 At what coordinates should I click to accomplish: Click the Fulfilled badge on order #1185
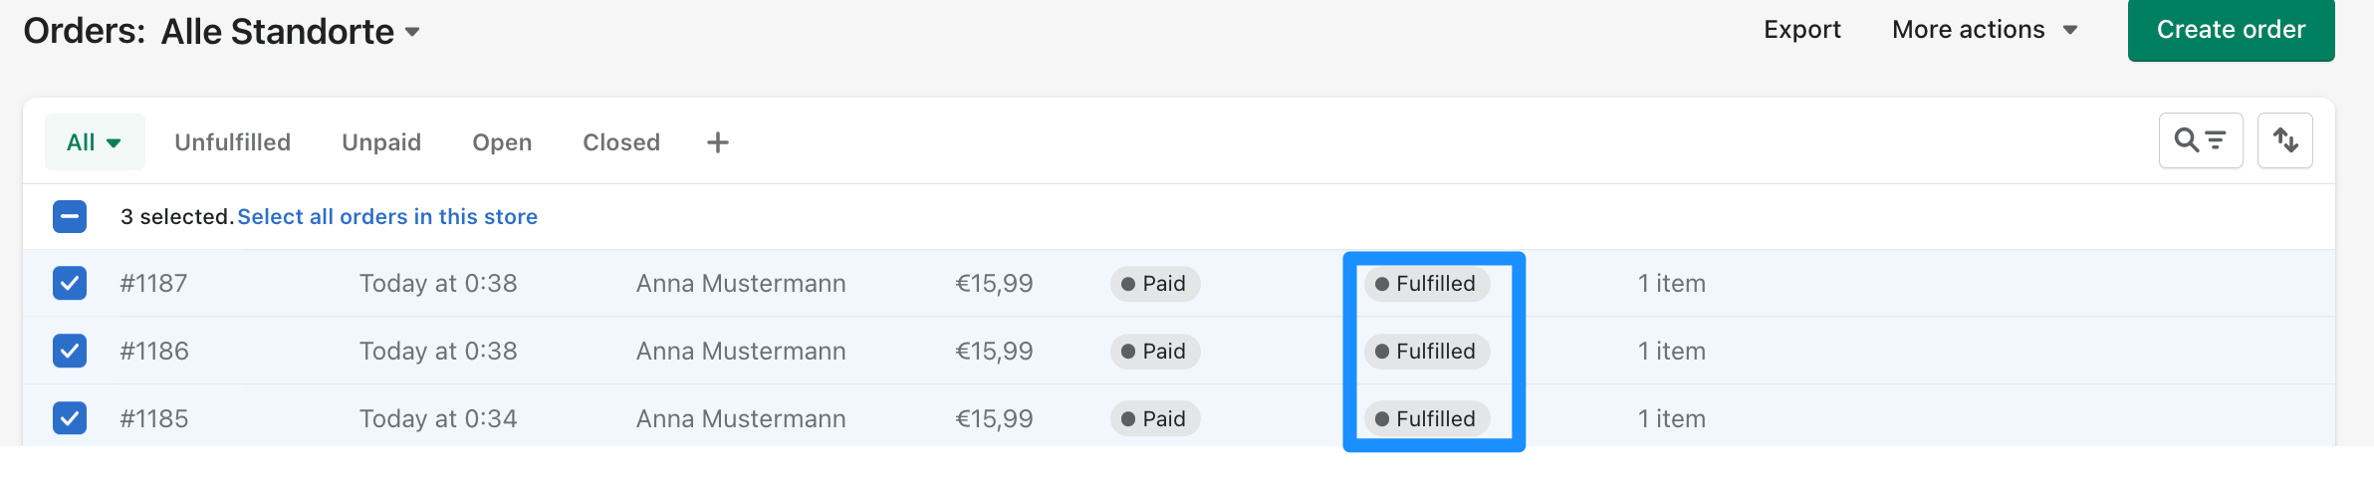(1426, 419)
